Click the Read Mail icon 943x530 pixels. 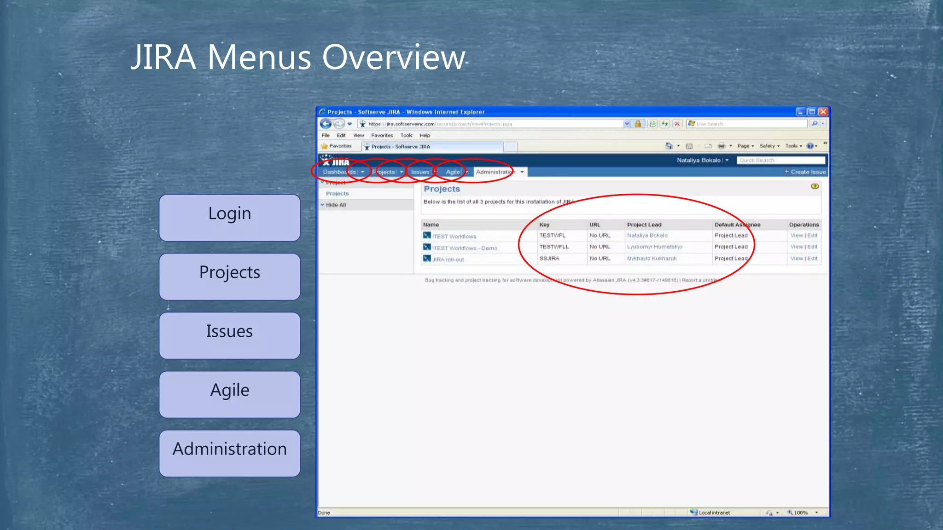[x=708, y=146]
